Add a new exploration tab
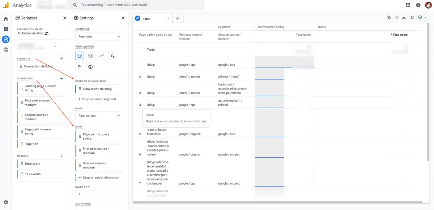 click(x=178, y=18)
